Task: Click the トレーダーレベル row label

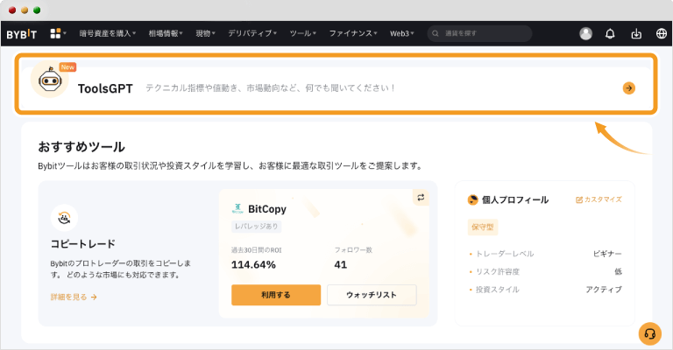Action: pos(505,254)
